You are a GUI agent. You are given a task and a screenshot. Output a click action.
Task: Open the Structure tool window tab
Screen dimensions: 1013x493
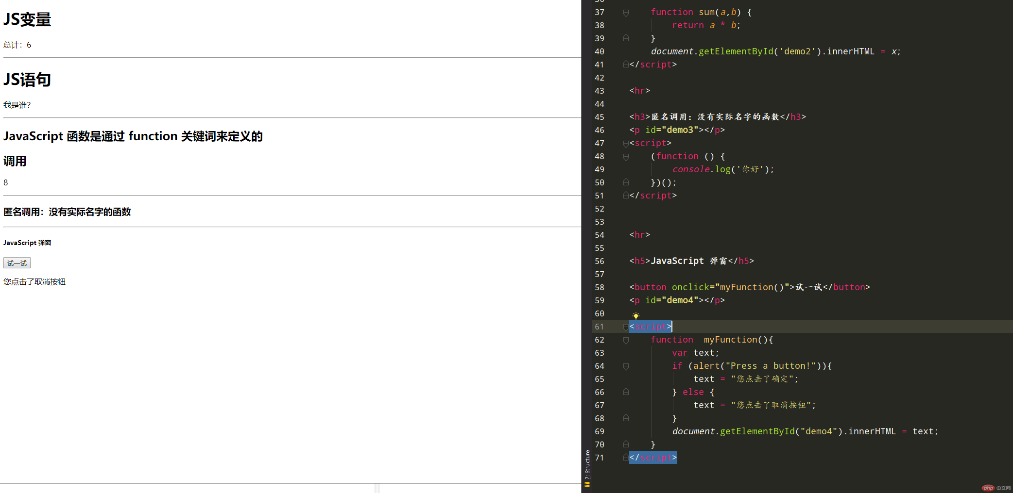click(x=587, y=468)
